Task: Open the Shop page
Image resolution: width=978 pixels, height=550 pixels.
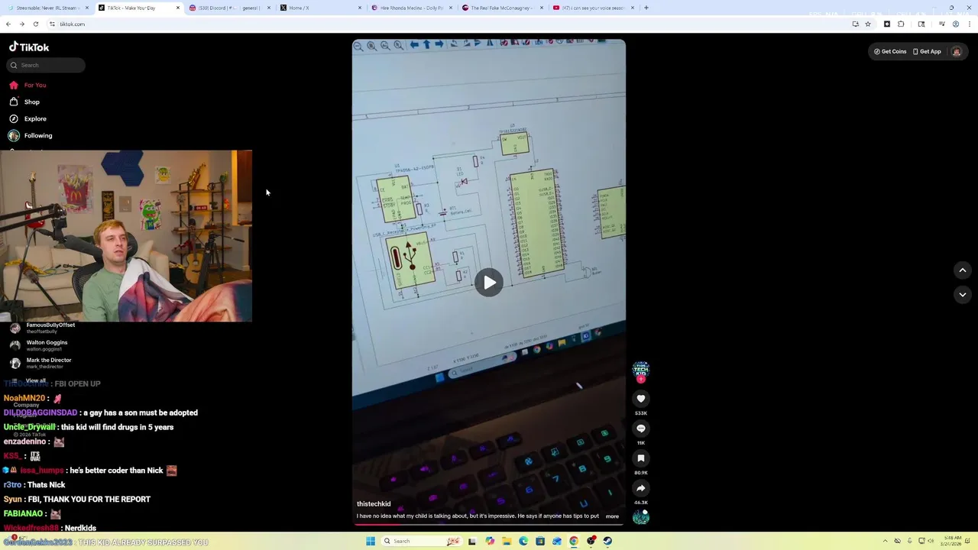Action: [25, 102]
